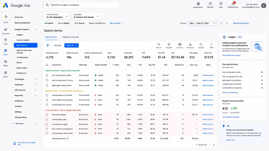Open Auction insights in the sidebar
Viewport: 269px width, 151px height.
click(x=23, y=40)
